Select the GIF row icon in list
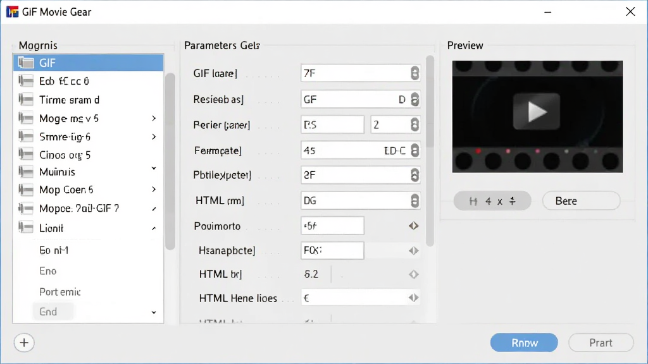This screenshot has height=364, width=648. pyautogui.click(x=26, y=63)
